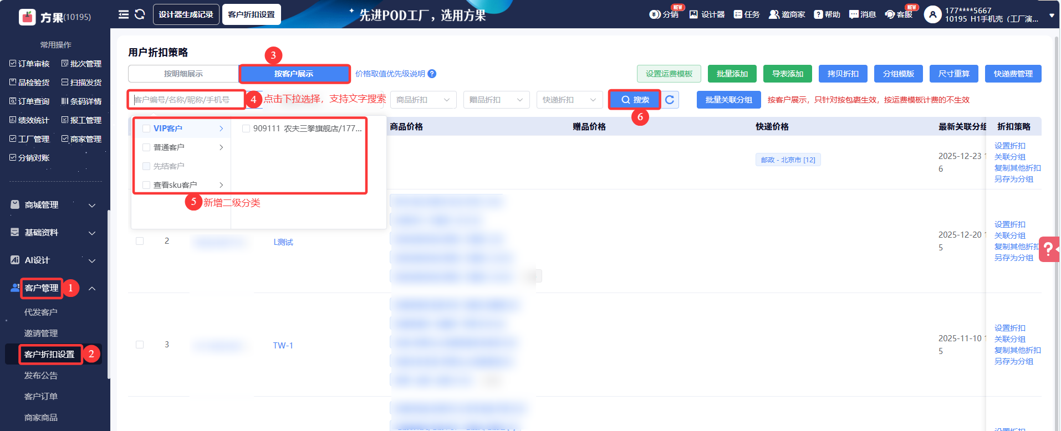1061x431 pixels.
Task: Open 批次管理 in the quick operations
Action: 81,64
